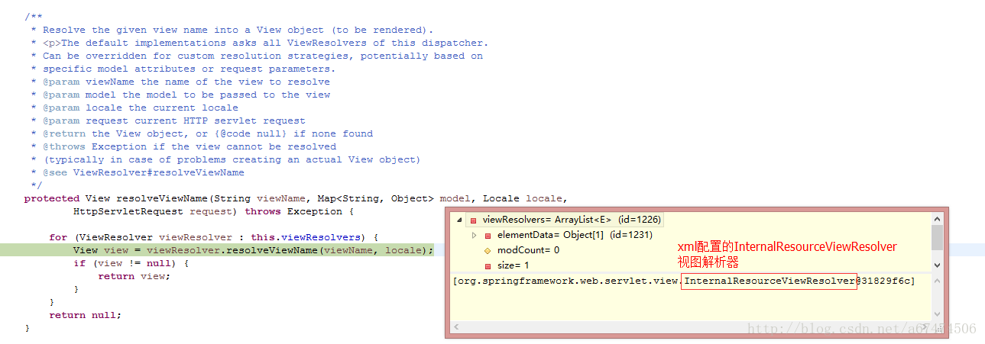
Task: Click the '<p>The default implementations' comment line
Action: click(x=265, y=43)
